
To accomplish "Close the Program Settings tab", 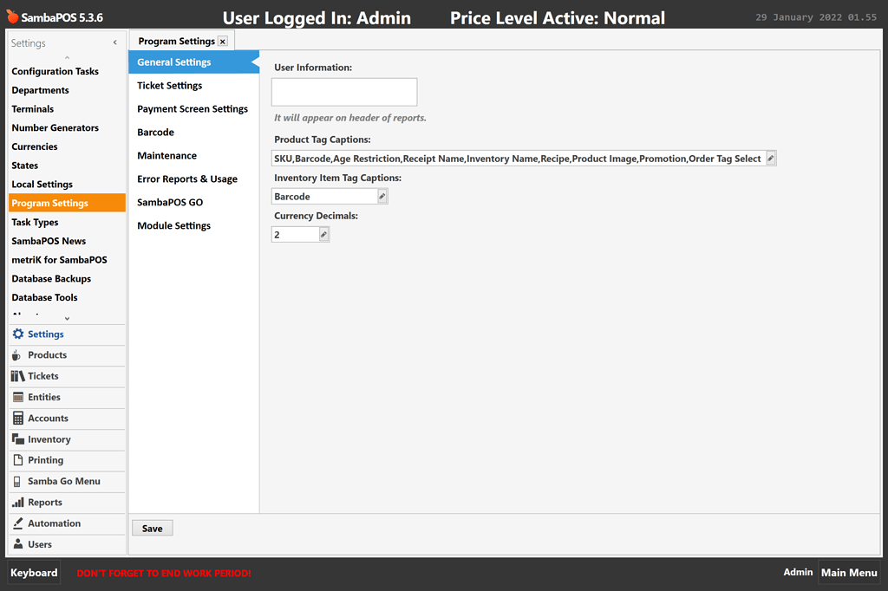I will 223,42.
